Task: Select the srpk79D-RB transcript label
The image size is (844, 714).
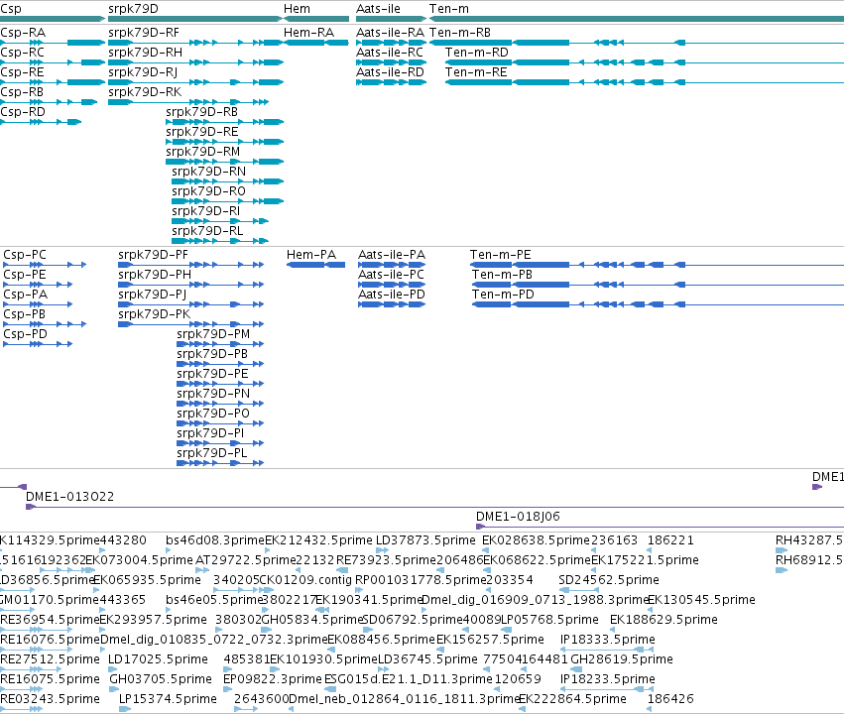Action: (x=202, y=112)
